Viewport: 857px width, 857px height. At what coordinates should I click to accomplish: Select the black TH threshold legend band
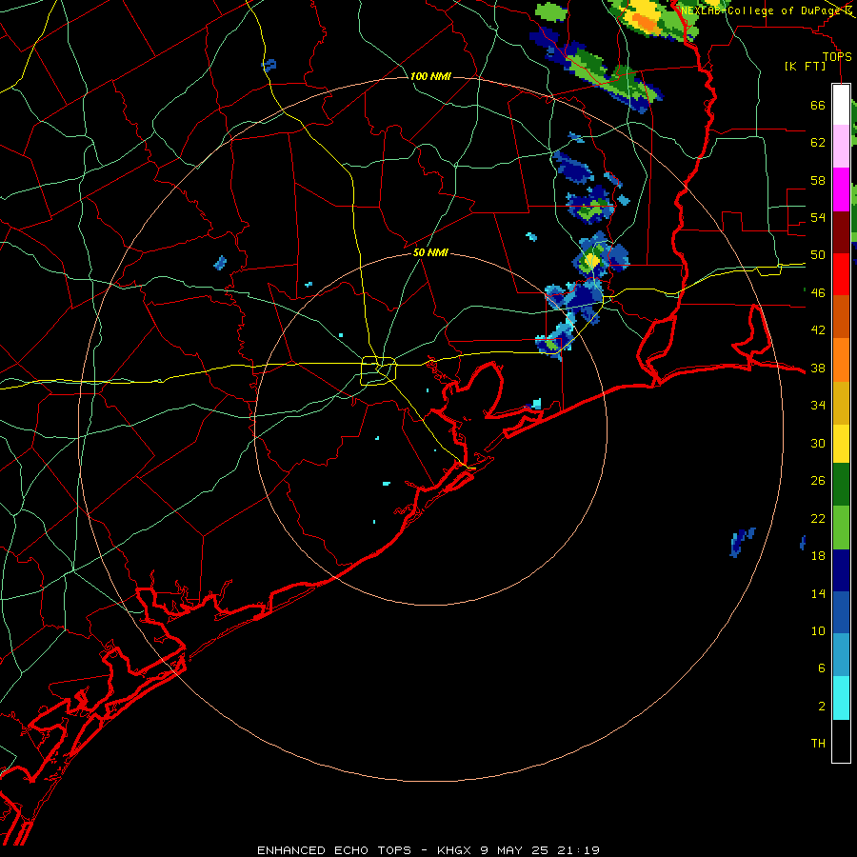[841, 741]
